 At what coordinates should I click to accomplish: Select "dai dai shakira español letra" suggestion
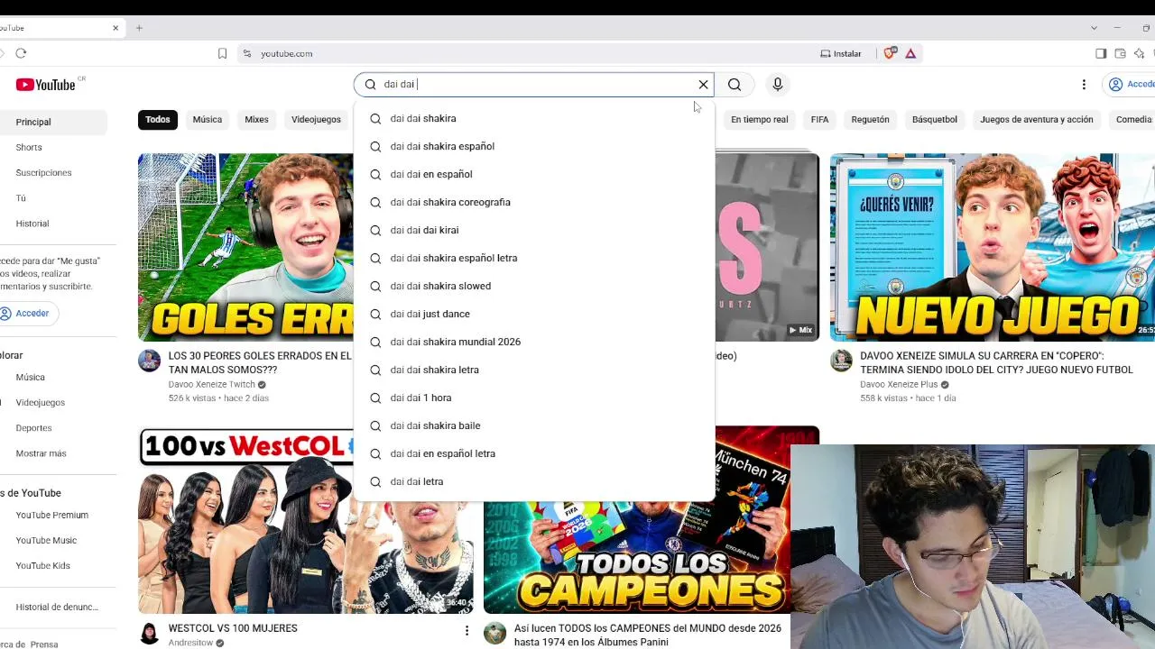(534, 258)
